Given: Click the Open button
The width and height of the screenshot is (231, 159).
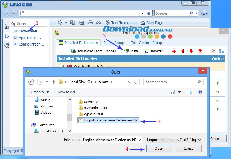Looking at the screenshot, I should tap(159, 149).
